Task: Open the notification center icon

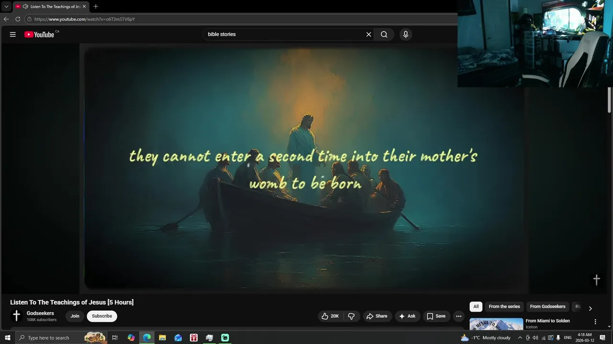Action: [x=602, y=338]
